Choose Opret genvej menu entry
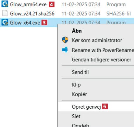Viewport: 134px width, 127px height. click(x=86, y=107)
